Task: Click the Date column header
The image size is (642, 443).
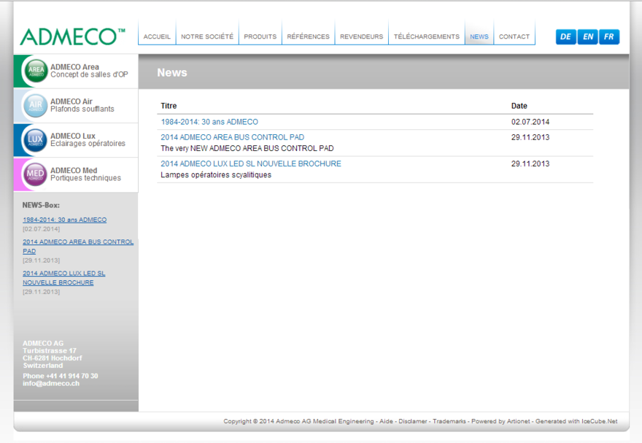Action: coord(519,106)
